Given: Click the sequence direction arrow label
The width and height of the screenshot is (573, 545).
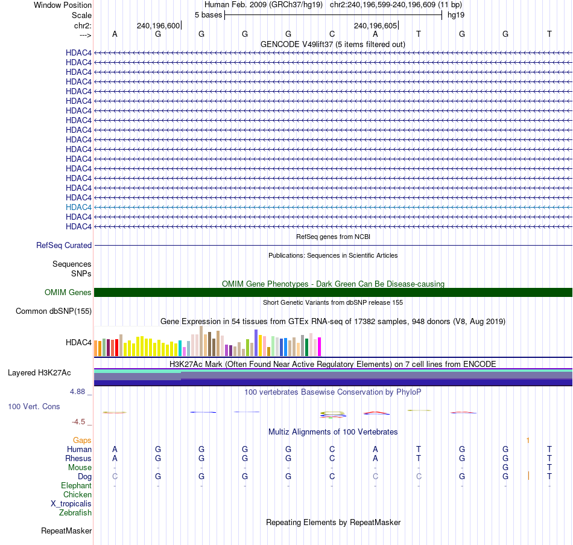Looking at the screenshot, I should tap(85, 35).
